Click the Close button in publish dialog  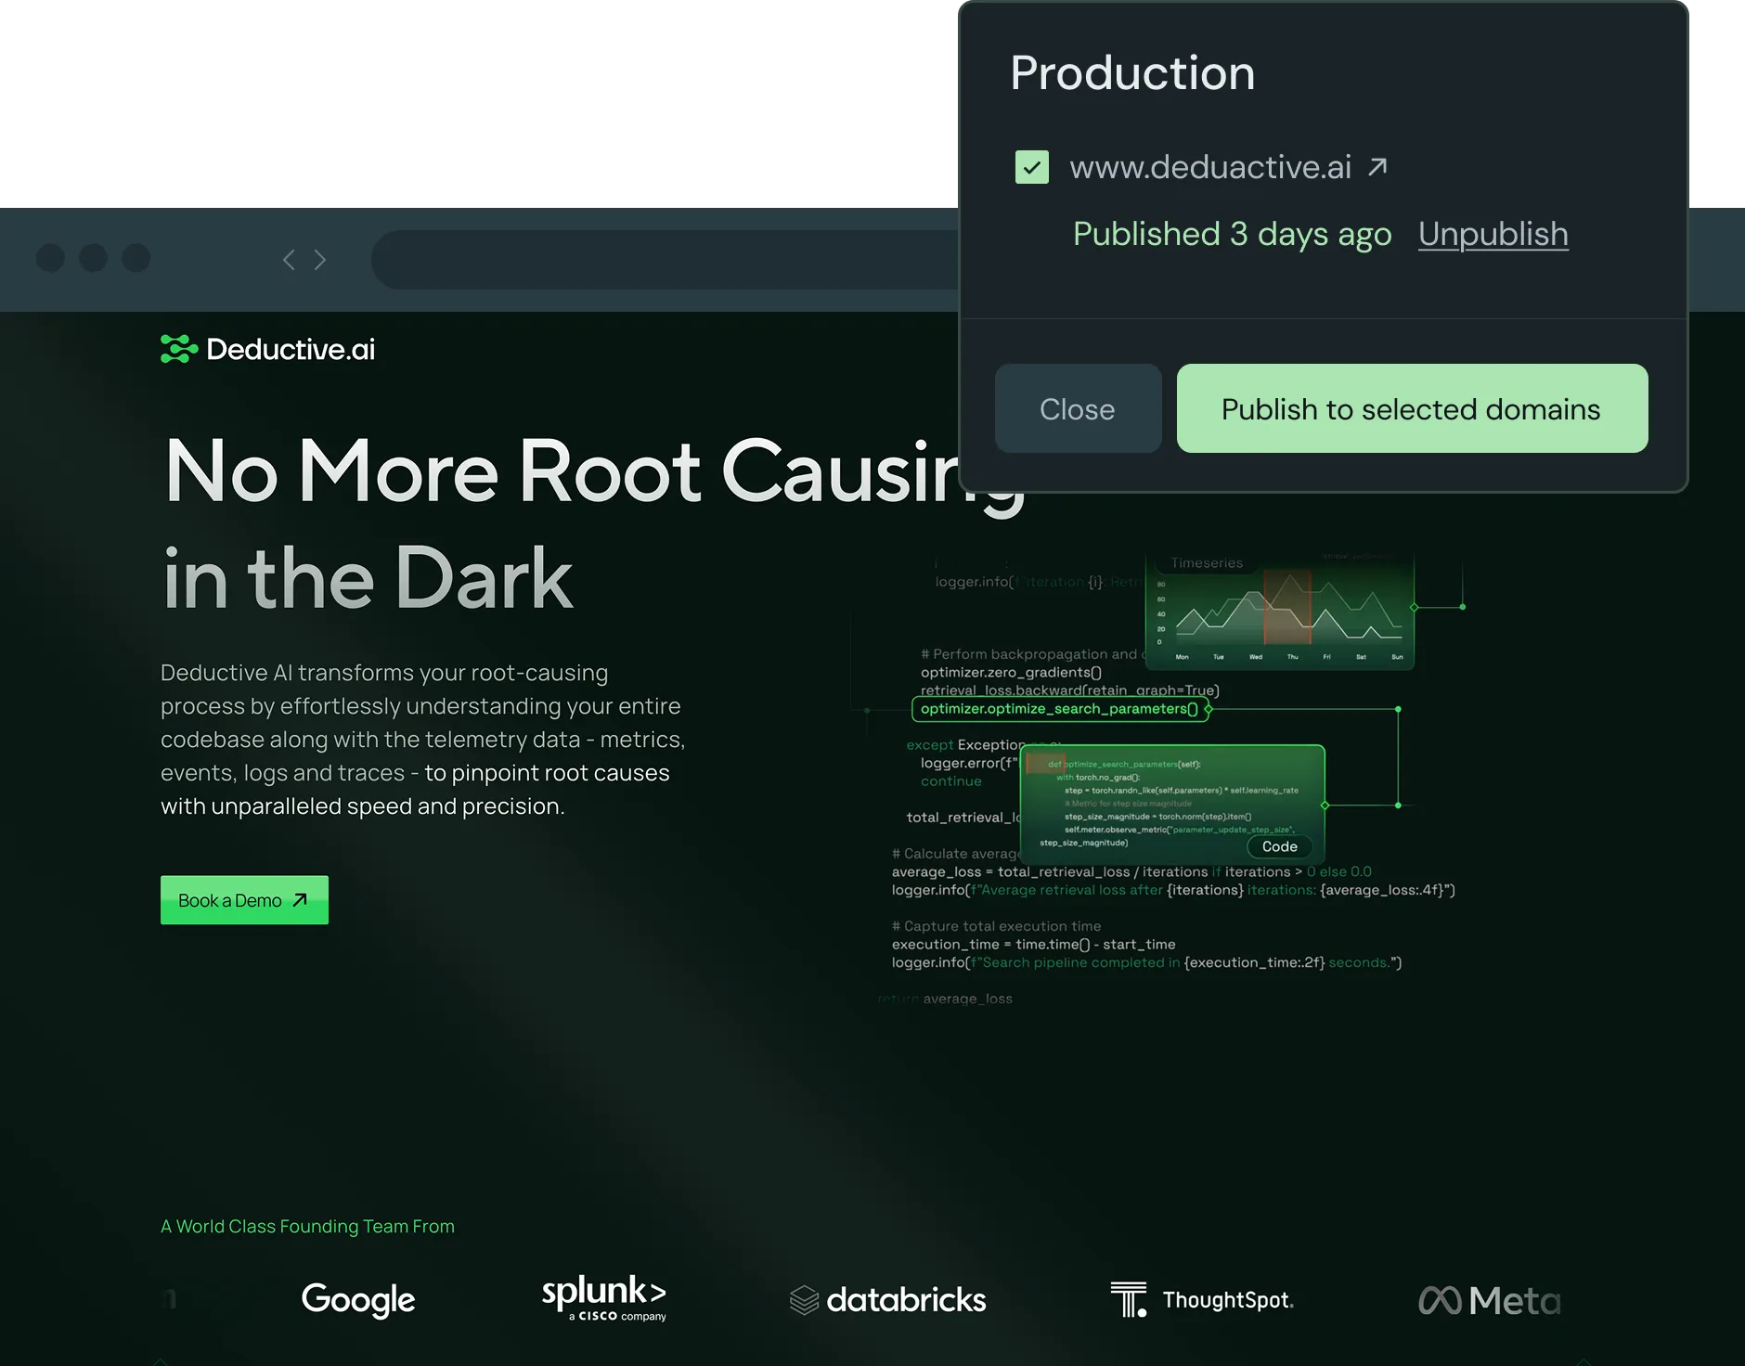coord(1078,408)
